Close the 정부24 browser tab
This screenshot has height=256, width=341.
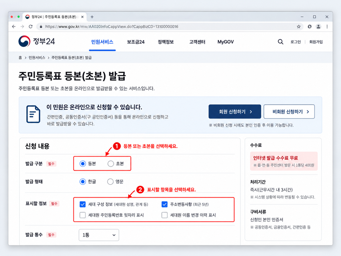83,17
